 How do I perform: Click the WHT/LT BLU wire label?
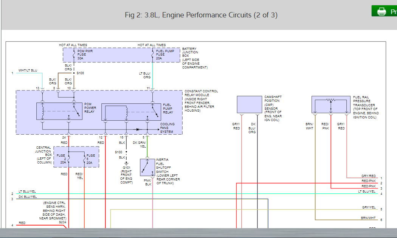[28, 71]
